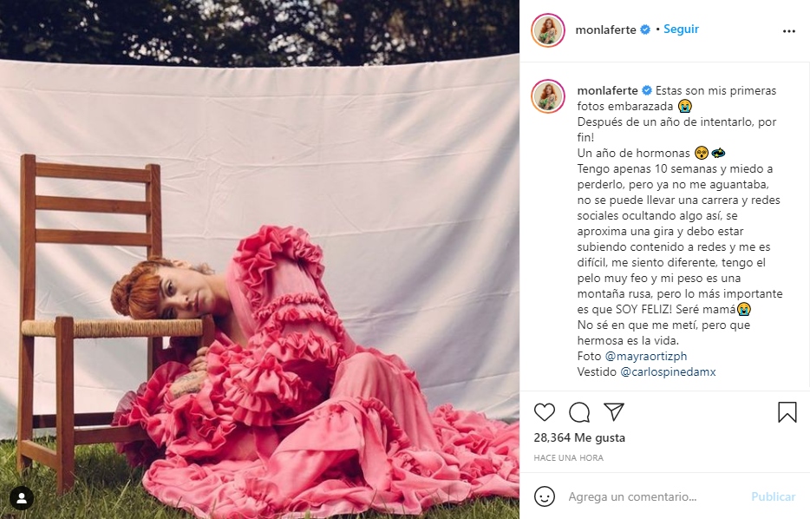Open the monlaferte username in the caption
The height and width of the screenshot is (519, 810).
coord(607,90)
